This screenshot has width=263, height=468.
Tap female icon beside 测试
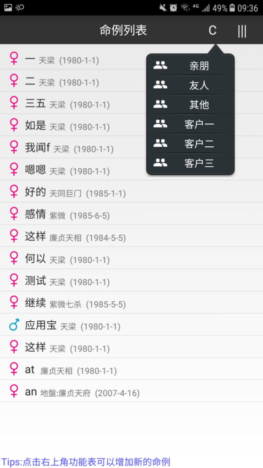(14, 280)
